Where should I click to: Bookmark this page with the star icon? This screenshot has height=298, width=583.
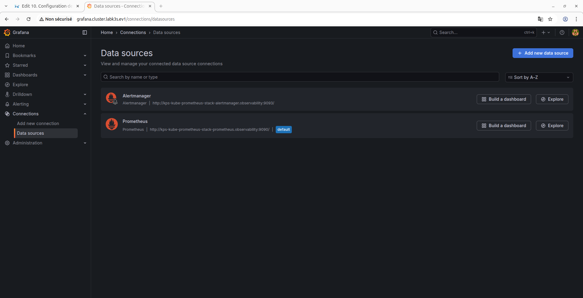[550, 19]
